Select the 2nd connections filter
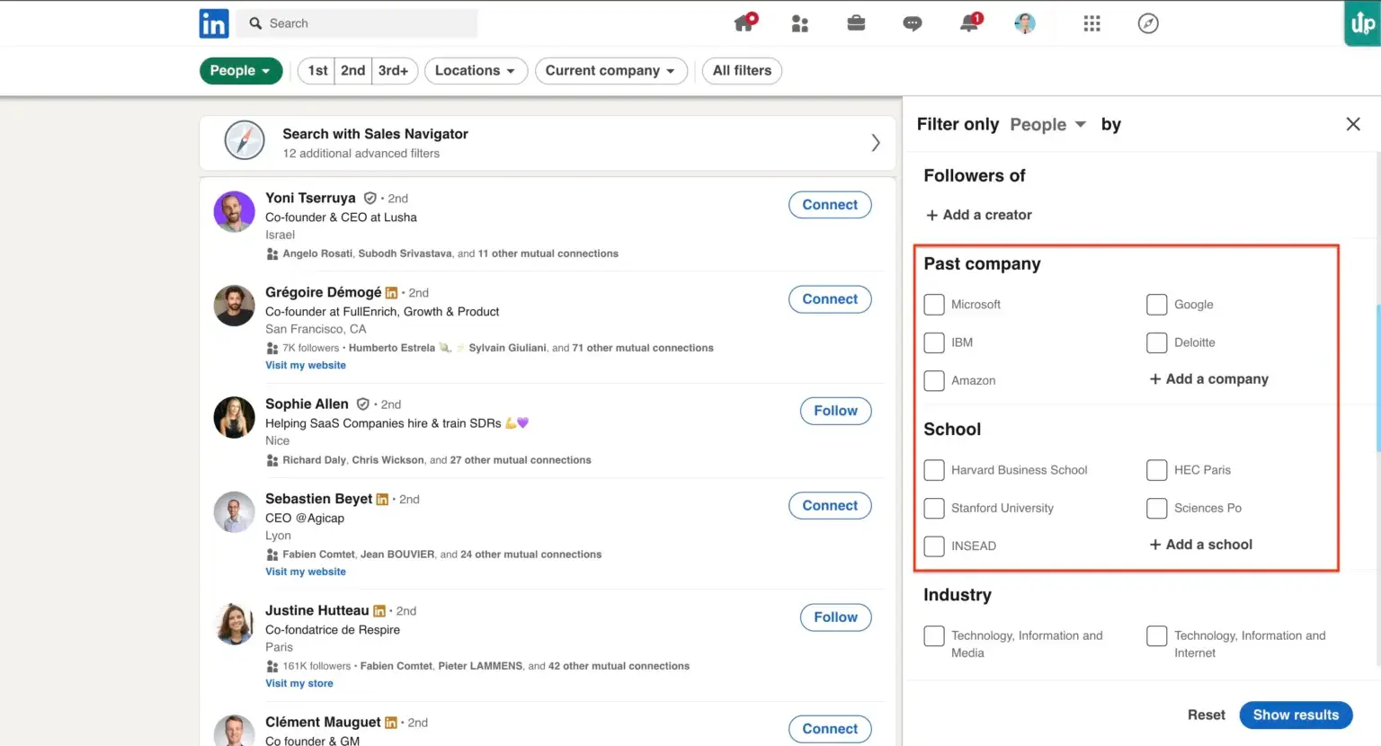This screenshot has height=746, width=1381. coord(353,70)
